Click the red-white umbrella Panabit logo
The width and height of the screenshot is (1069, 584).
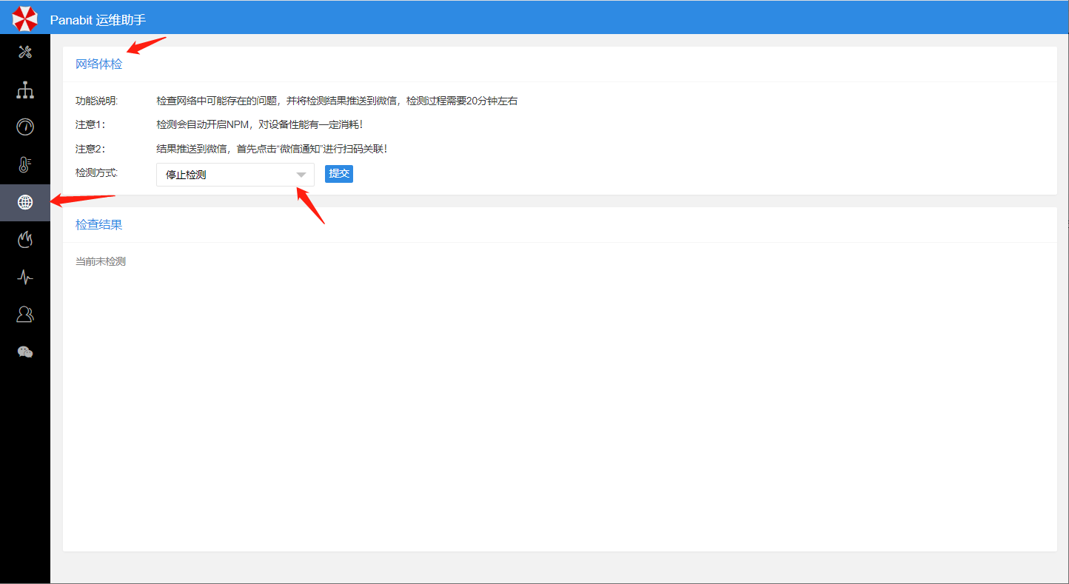(x=24, y=19)
